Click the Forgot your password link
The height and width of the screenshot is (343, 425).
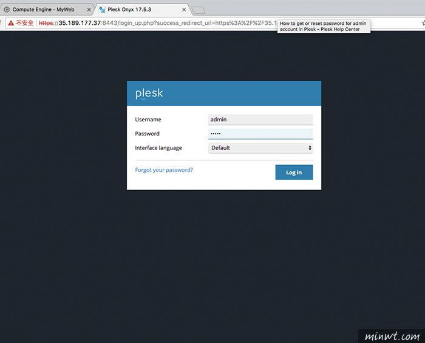(x=164, y=170)
